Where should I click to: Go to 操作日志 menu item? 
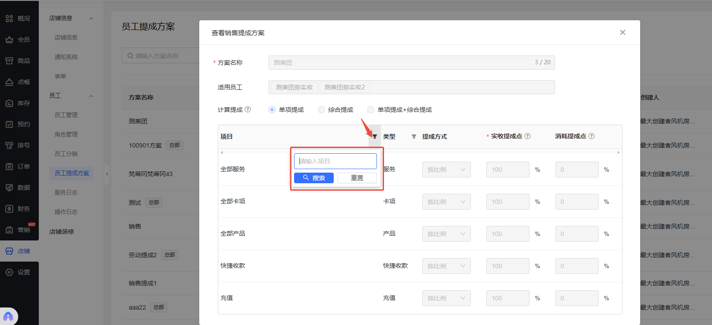[66, 212]
